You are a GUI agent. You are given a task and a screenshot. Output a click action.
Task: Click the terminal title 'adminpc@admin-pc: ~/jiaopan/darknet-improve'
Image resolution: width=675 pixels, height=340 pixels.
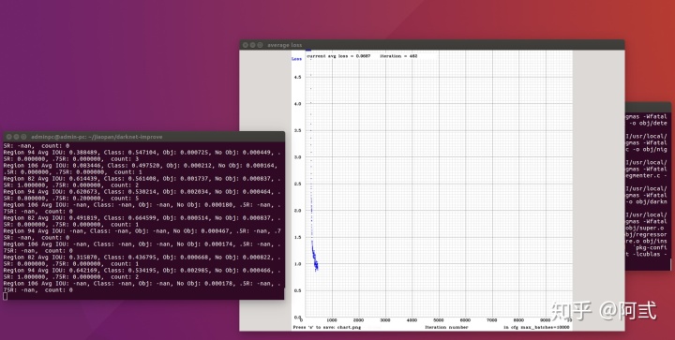coord(97,137)
